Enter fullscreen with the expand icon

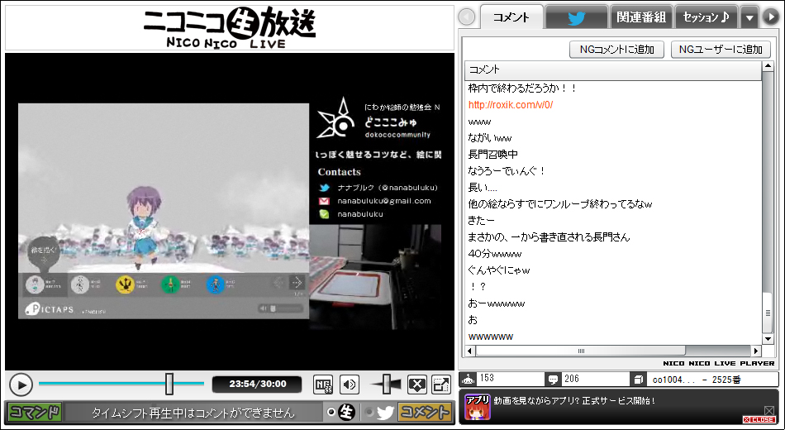click(x=441, y=385)
